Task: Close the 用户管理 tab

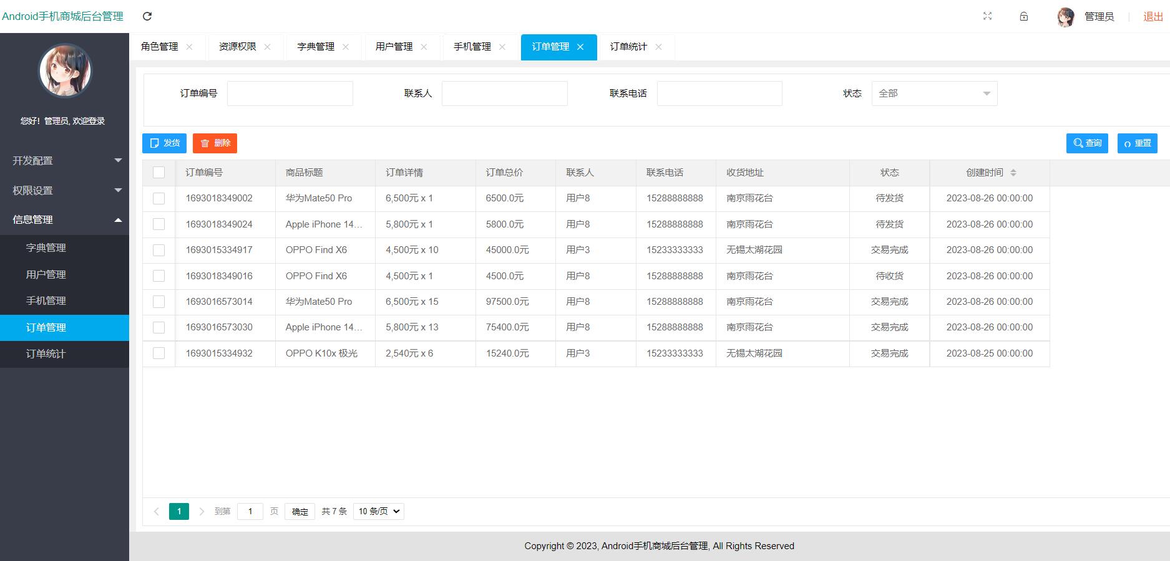Action: 424,47
